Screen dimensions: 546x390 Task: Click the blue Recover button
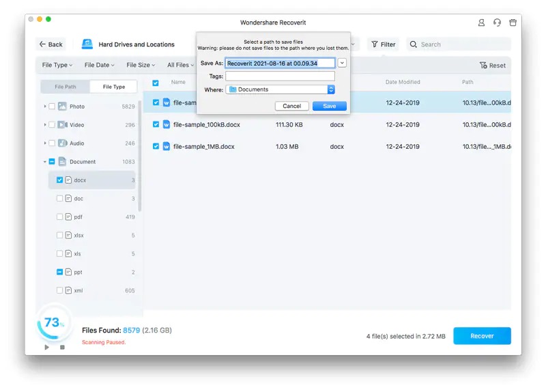(482, 336)
